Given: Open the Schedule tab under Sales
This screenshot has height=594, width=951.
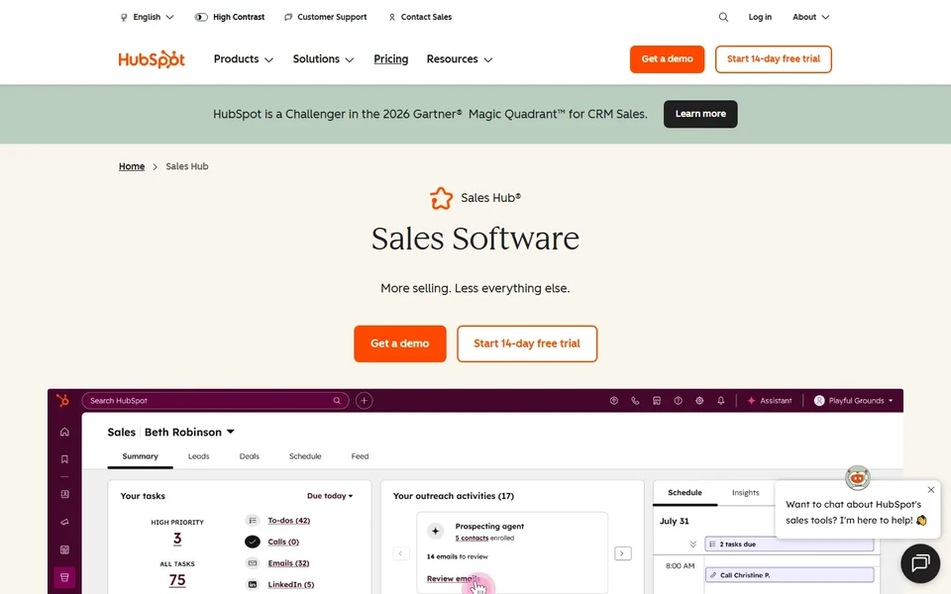Looking at the screenshot, I should [x=305, y=456].
